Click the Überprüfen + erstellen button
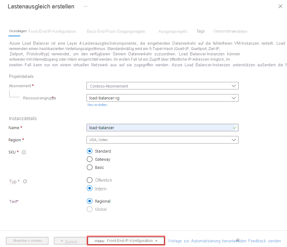The height and width of the screenshot is (247, 287). pyautogui.click(x=27, y=241)
